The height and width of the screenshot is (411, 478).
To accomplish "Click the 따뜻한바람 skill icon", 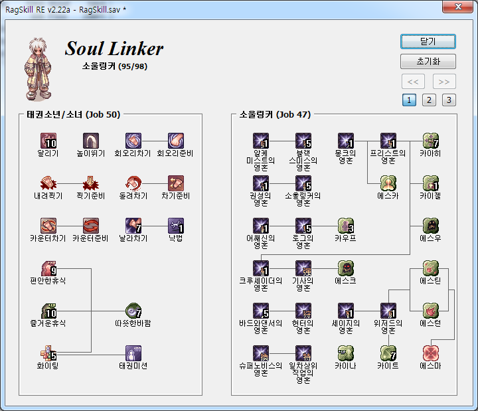I will [x=134, y=311].
